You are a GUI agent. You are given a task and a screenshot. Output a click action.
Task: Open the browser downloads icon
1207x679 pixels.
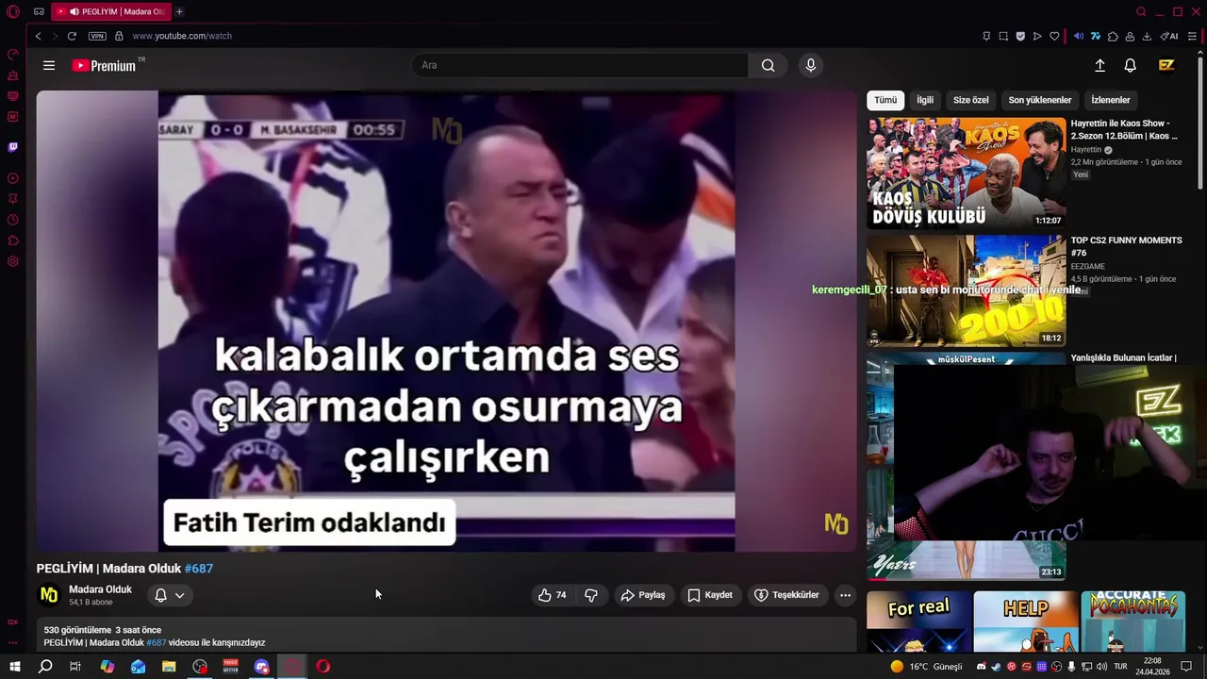coord(1147,36)
